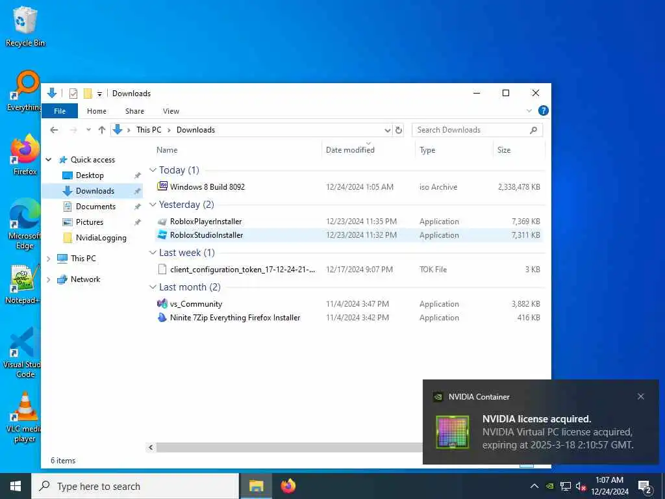Click the New folder quick access toolbar icon

88,94
